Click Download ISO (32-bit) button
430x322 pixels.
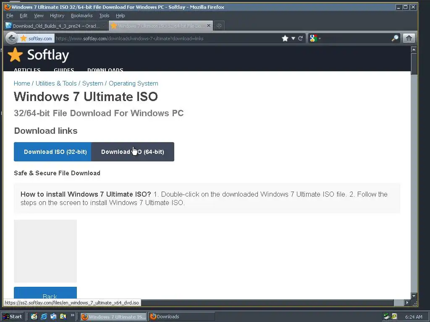52,152
